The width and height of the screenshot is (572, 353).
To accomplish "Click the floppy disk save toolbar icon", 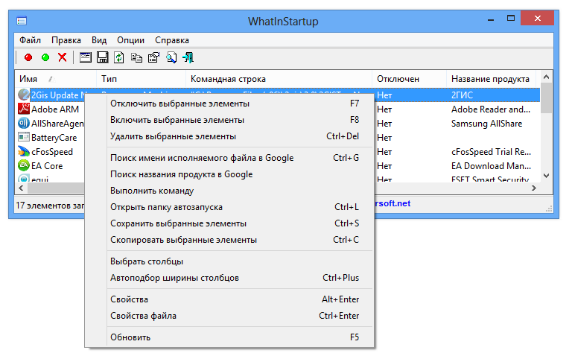I will coord(102,57).
